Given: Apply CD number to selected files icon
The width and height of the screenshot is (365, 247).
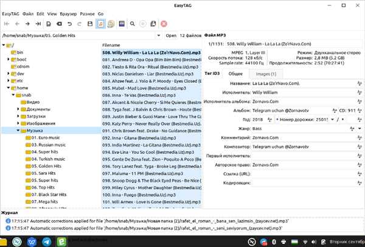Looking at the screenshot, I should pyautogui.click(x=360, y=111).
